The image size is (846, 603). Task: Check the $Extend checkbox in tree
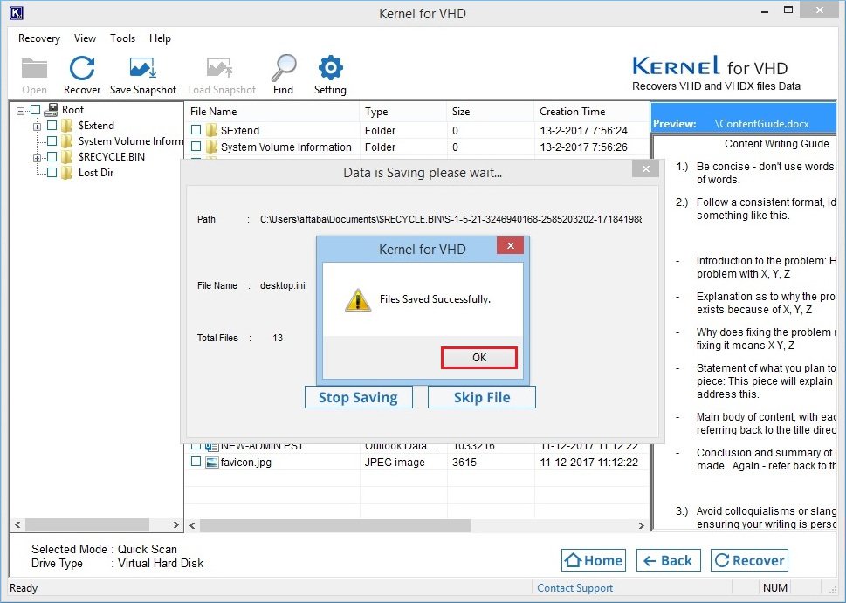tap(52, 126)
